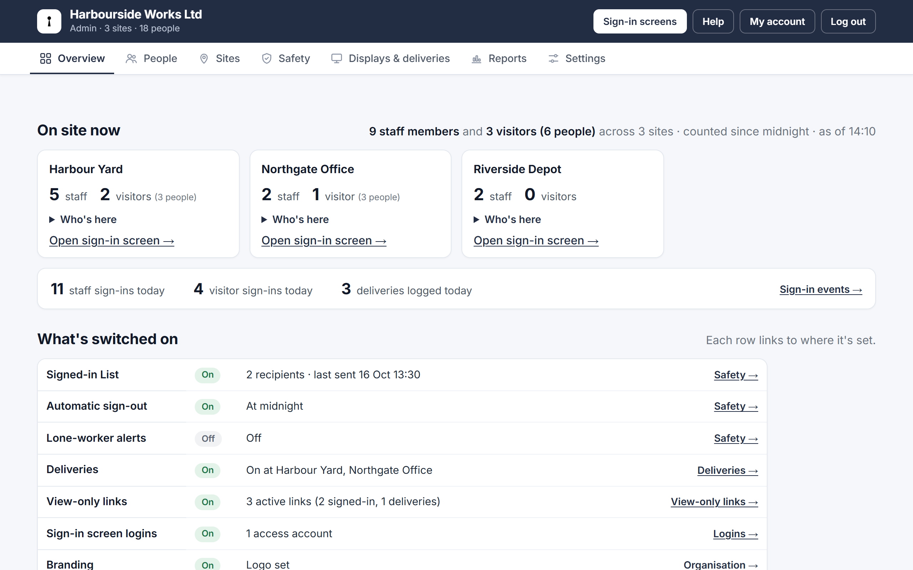Click the Safety shield icon
The height and width of the screenshot is (570, 913).
click(x=267, y=58)
